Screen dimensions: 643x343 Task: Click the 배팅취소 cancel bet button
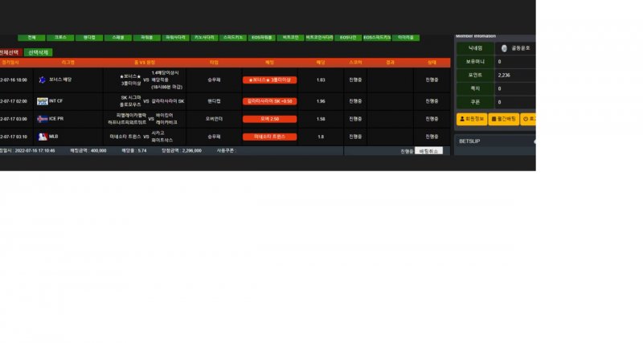tap(428, 151)
